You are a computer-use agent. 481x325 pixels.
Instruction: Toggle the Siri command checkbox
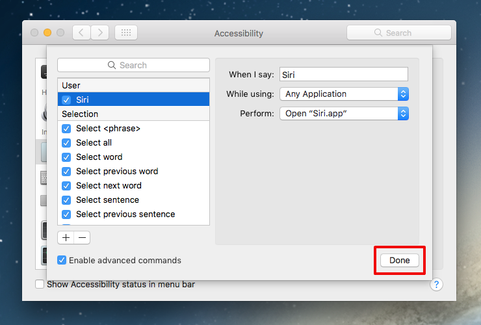coord(66,100)
